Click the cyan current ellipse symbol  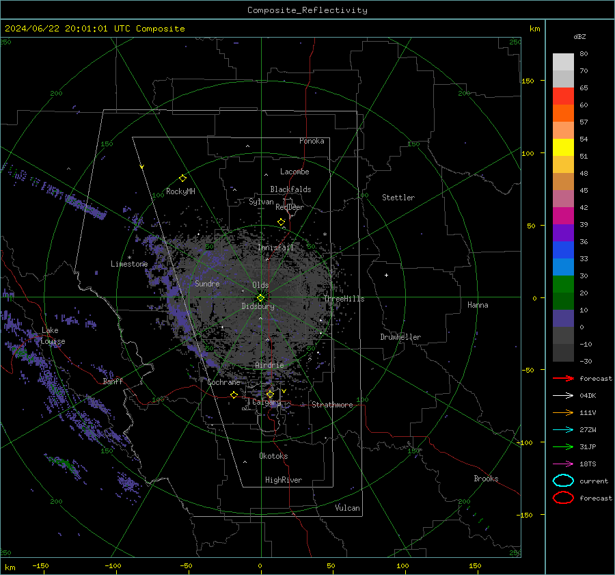pos(563,481)
